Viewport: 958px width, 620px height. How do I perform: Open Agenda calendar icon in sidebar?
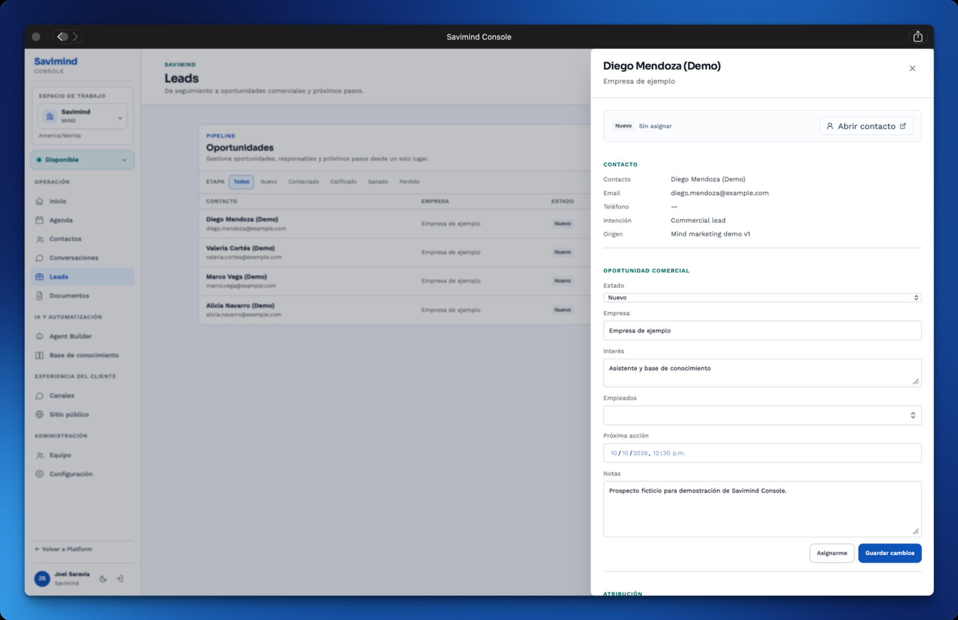coord(40,220)
